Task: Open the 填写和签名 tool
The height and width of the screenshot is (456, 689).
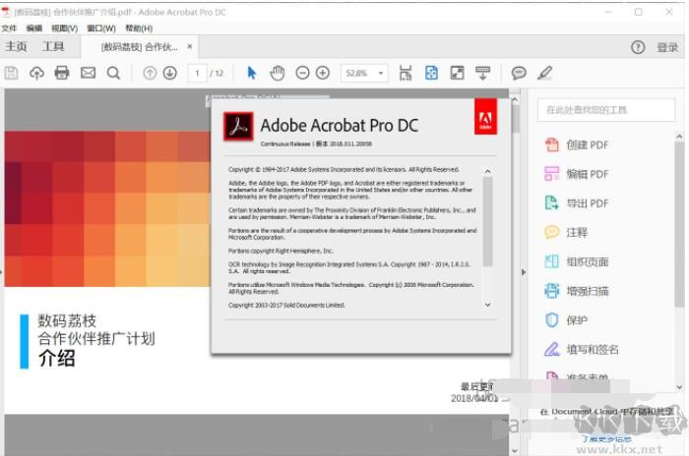Action: pos(582,349)
